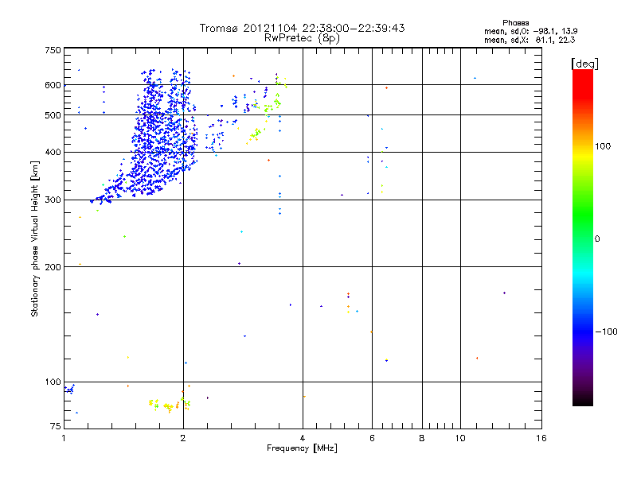The height and width of the screenshot is (477, 637).
Task: Pick the blue -100 degree region of the colorbar
Action: [583, 331]
